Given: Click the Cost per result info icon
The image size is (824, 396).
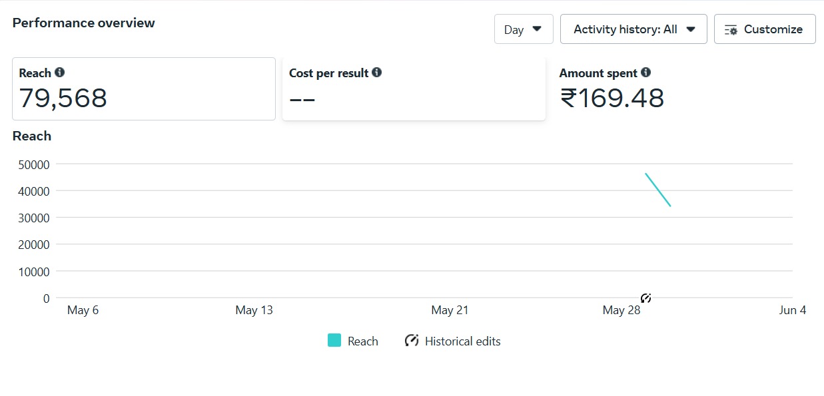Looking at the screenshot, I should (377, 73).
